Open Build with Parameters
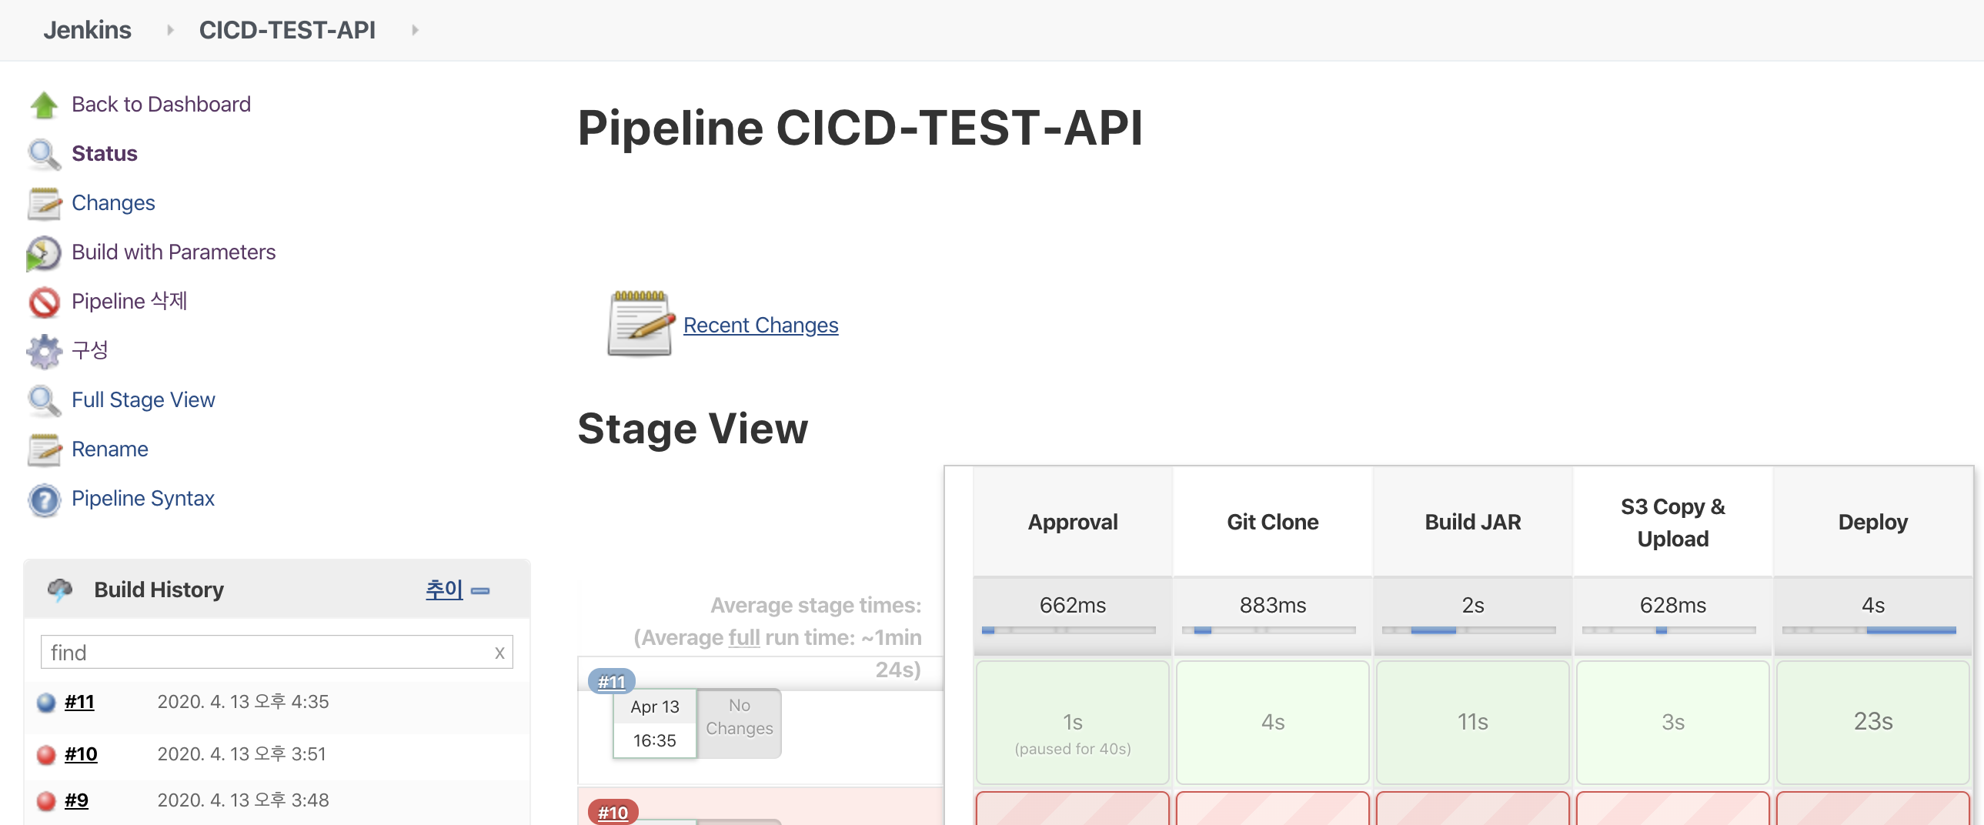The width and height of the screenshot is (1984, 825). pyautogui.click(x=173, y=252)
